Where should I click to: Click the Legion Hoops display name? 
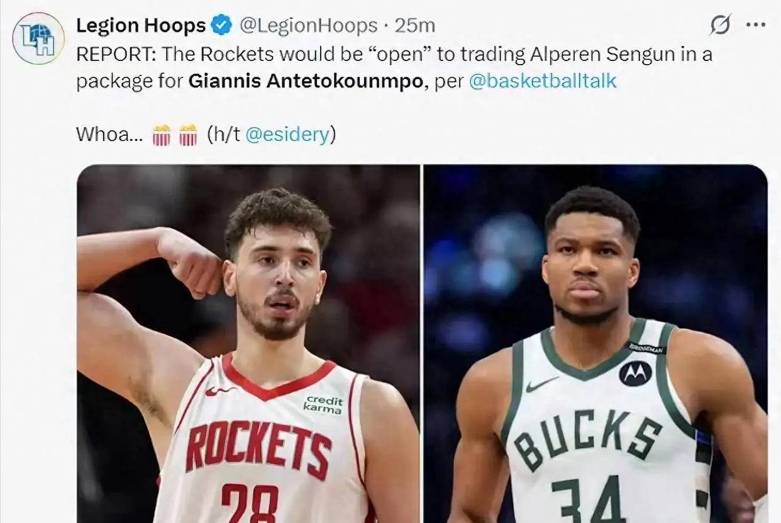141,26
